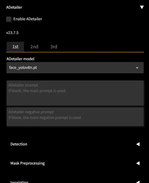The height and width of the screenshot is (183, 149).
Task: Focus the ADetailer negative prompt field
Action: pos(75,117)
